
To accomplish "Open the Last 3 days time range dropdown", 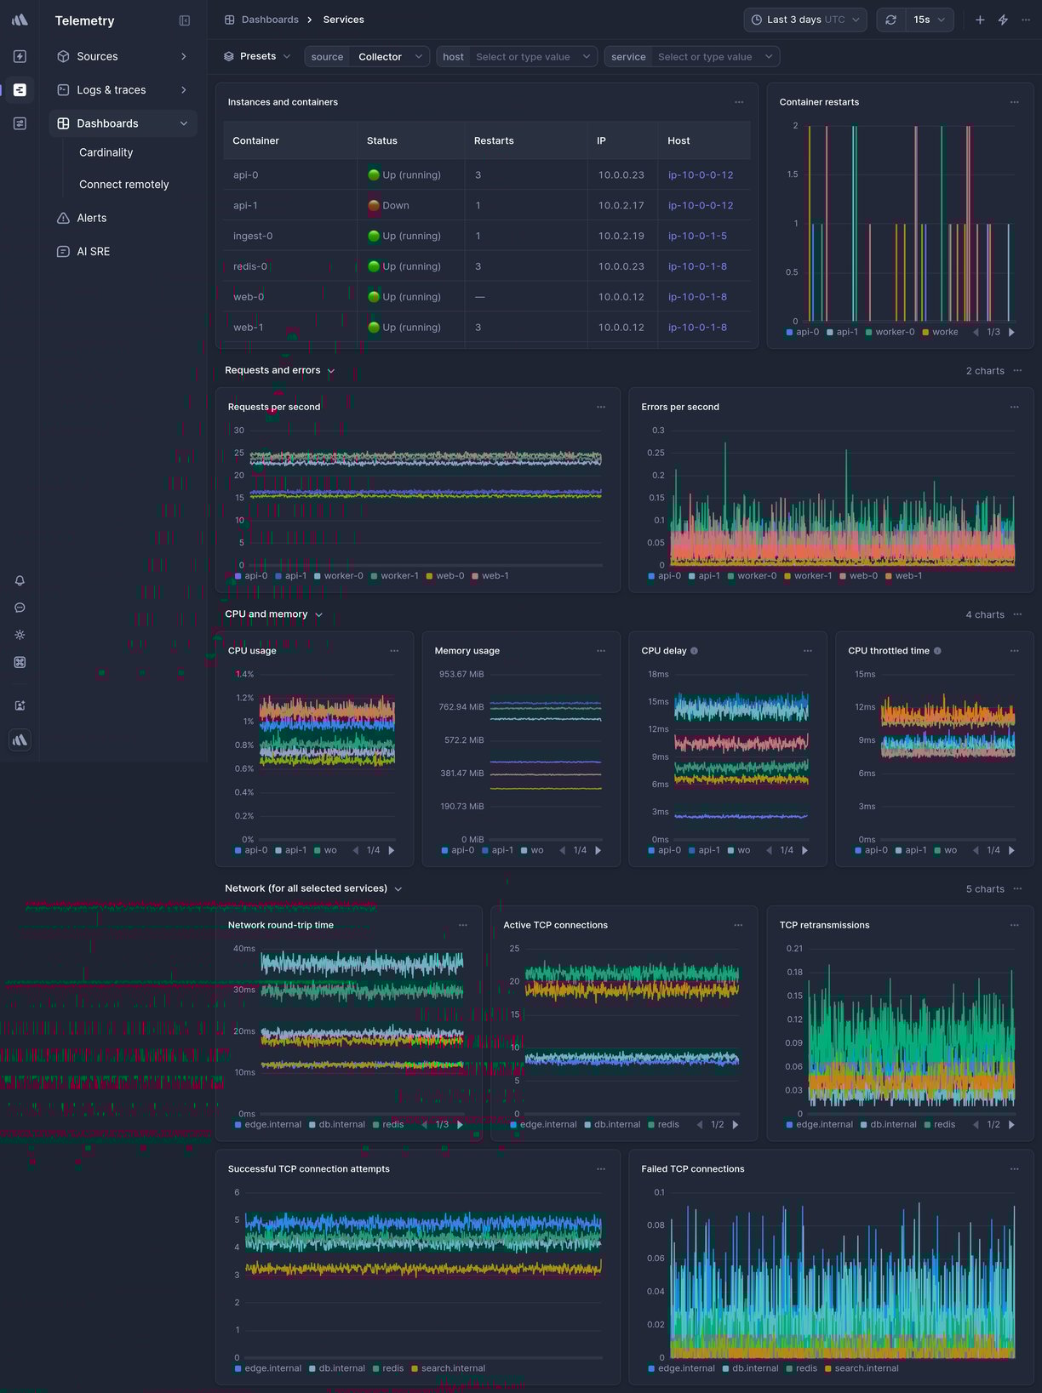I will point(804,20).
